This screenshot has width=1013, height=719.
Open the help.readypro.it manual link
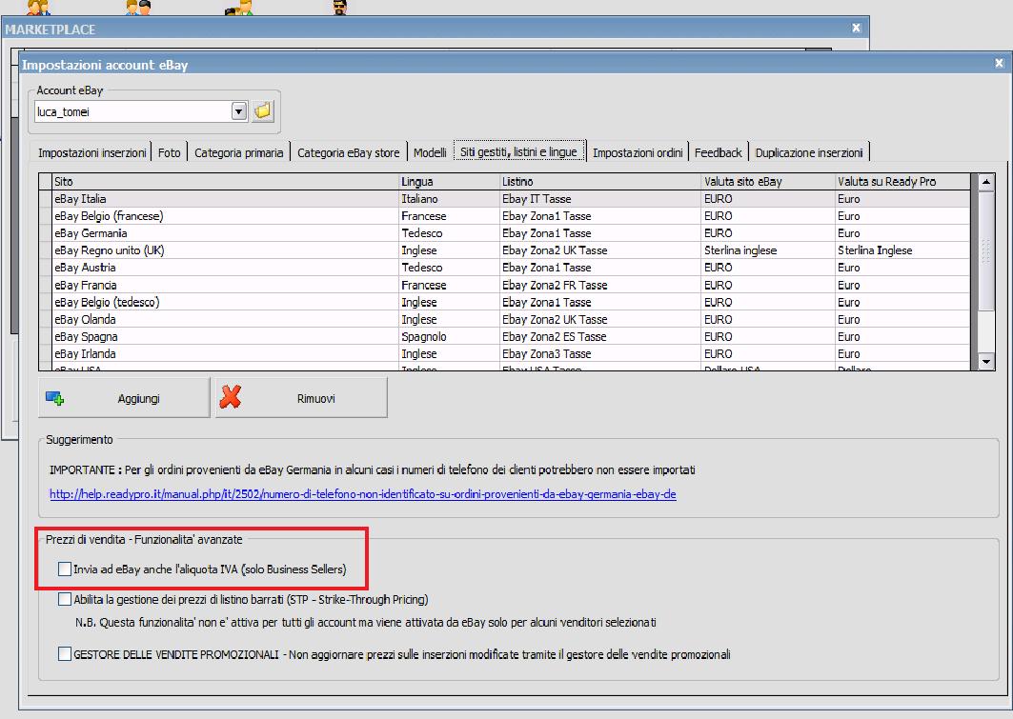click(x=363, y=495)
